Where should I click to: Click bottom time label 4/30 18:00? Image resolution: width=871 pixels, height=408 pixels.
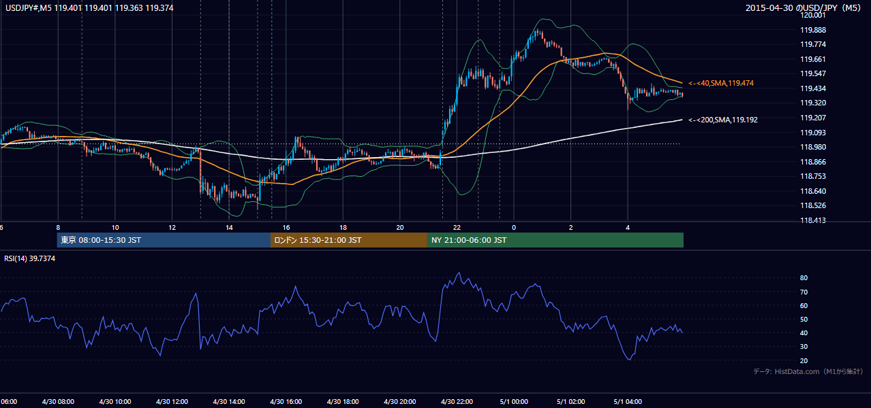343,402
